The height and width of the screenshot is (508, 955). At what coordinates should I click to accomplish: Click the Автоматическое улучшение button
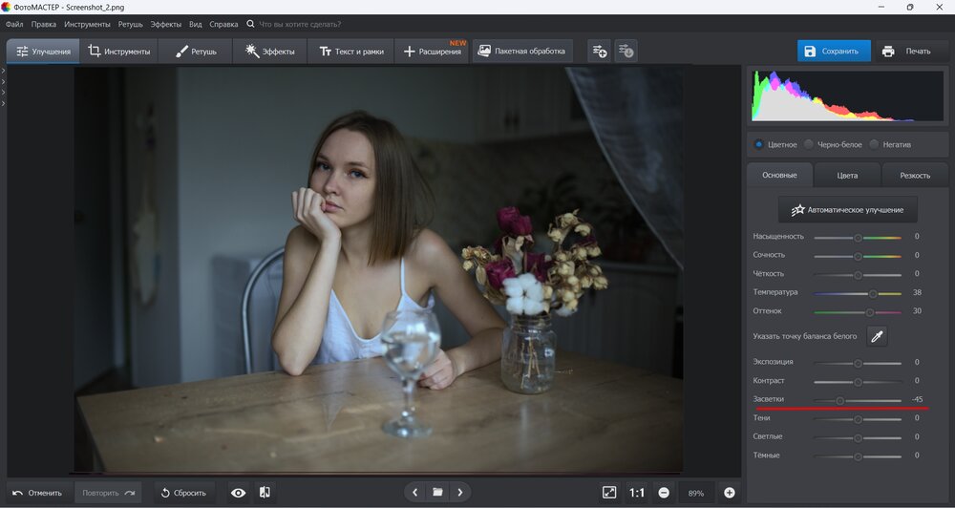pos(847,209)
